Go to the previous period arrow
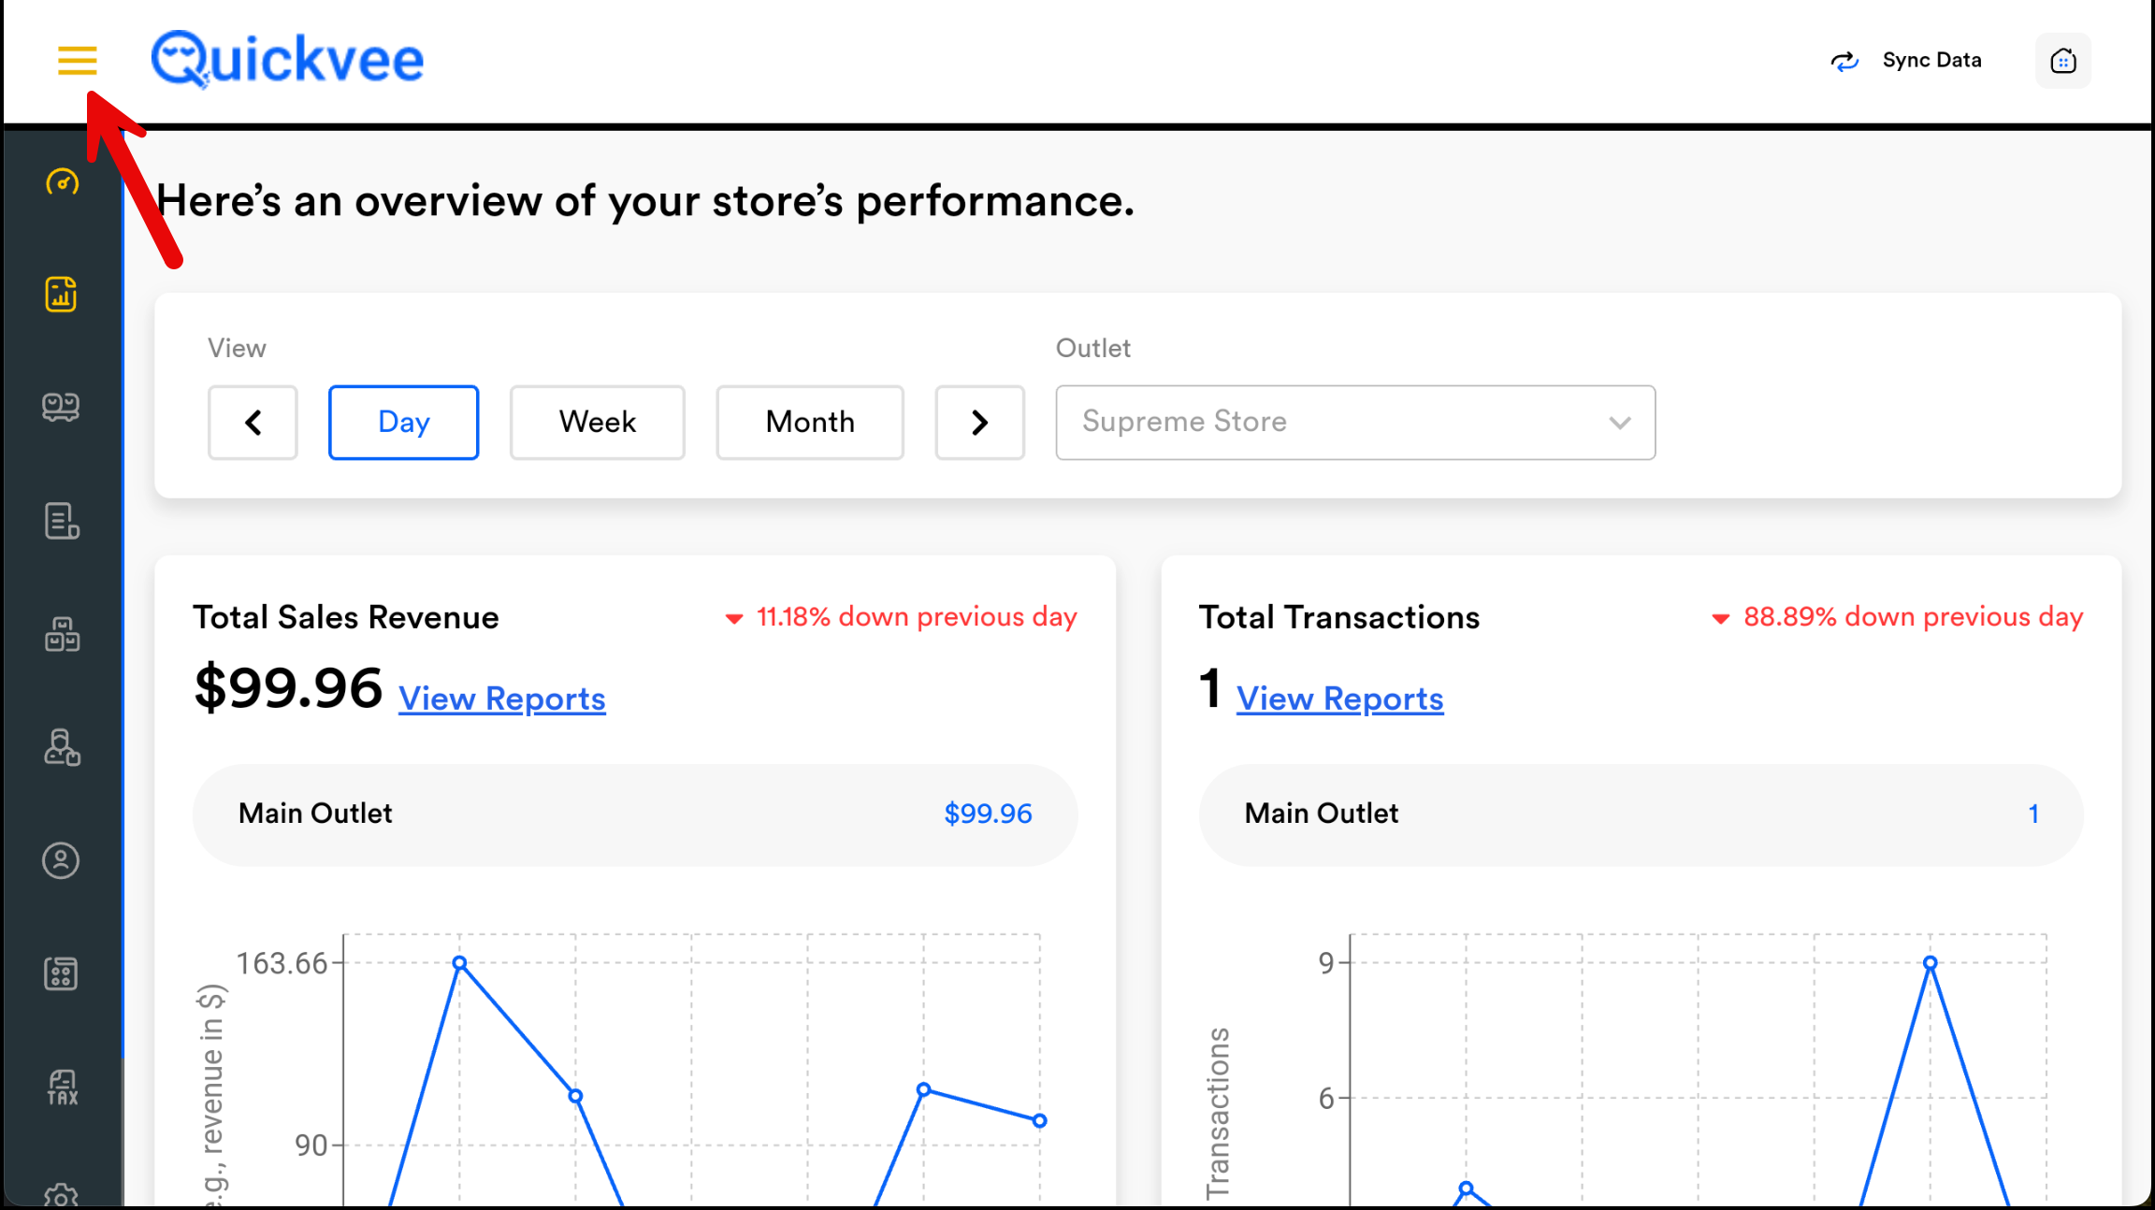This screenshot has height=1210, width=2155. (253, 422)
